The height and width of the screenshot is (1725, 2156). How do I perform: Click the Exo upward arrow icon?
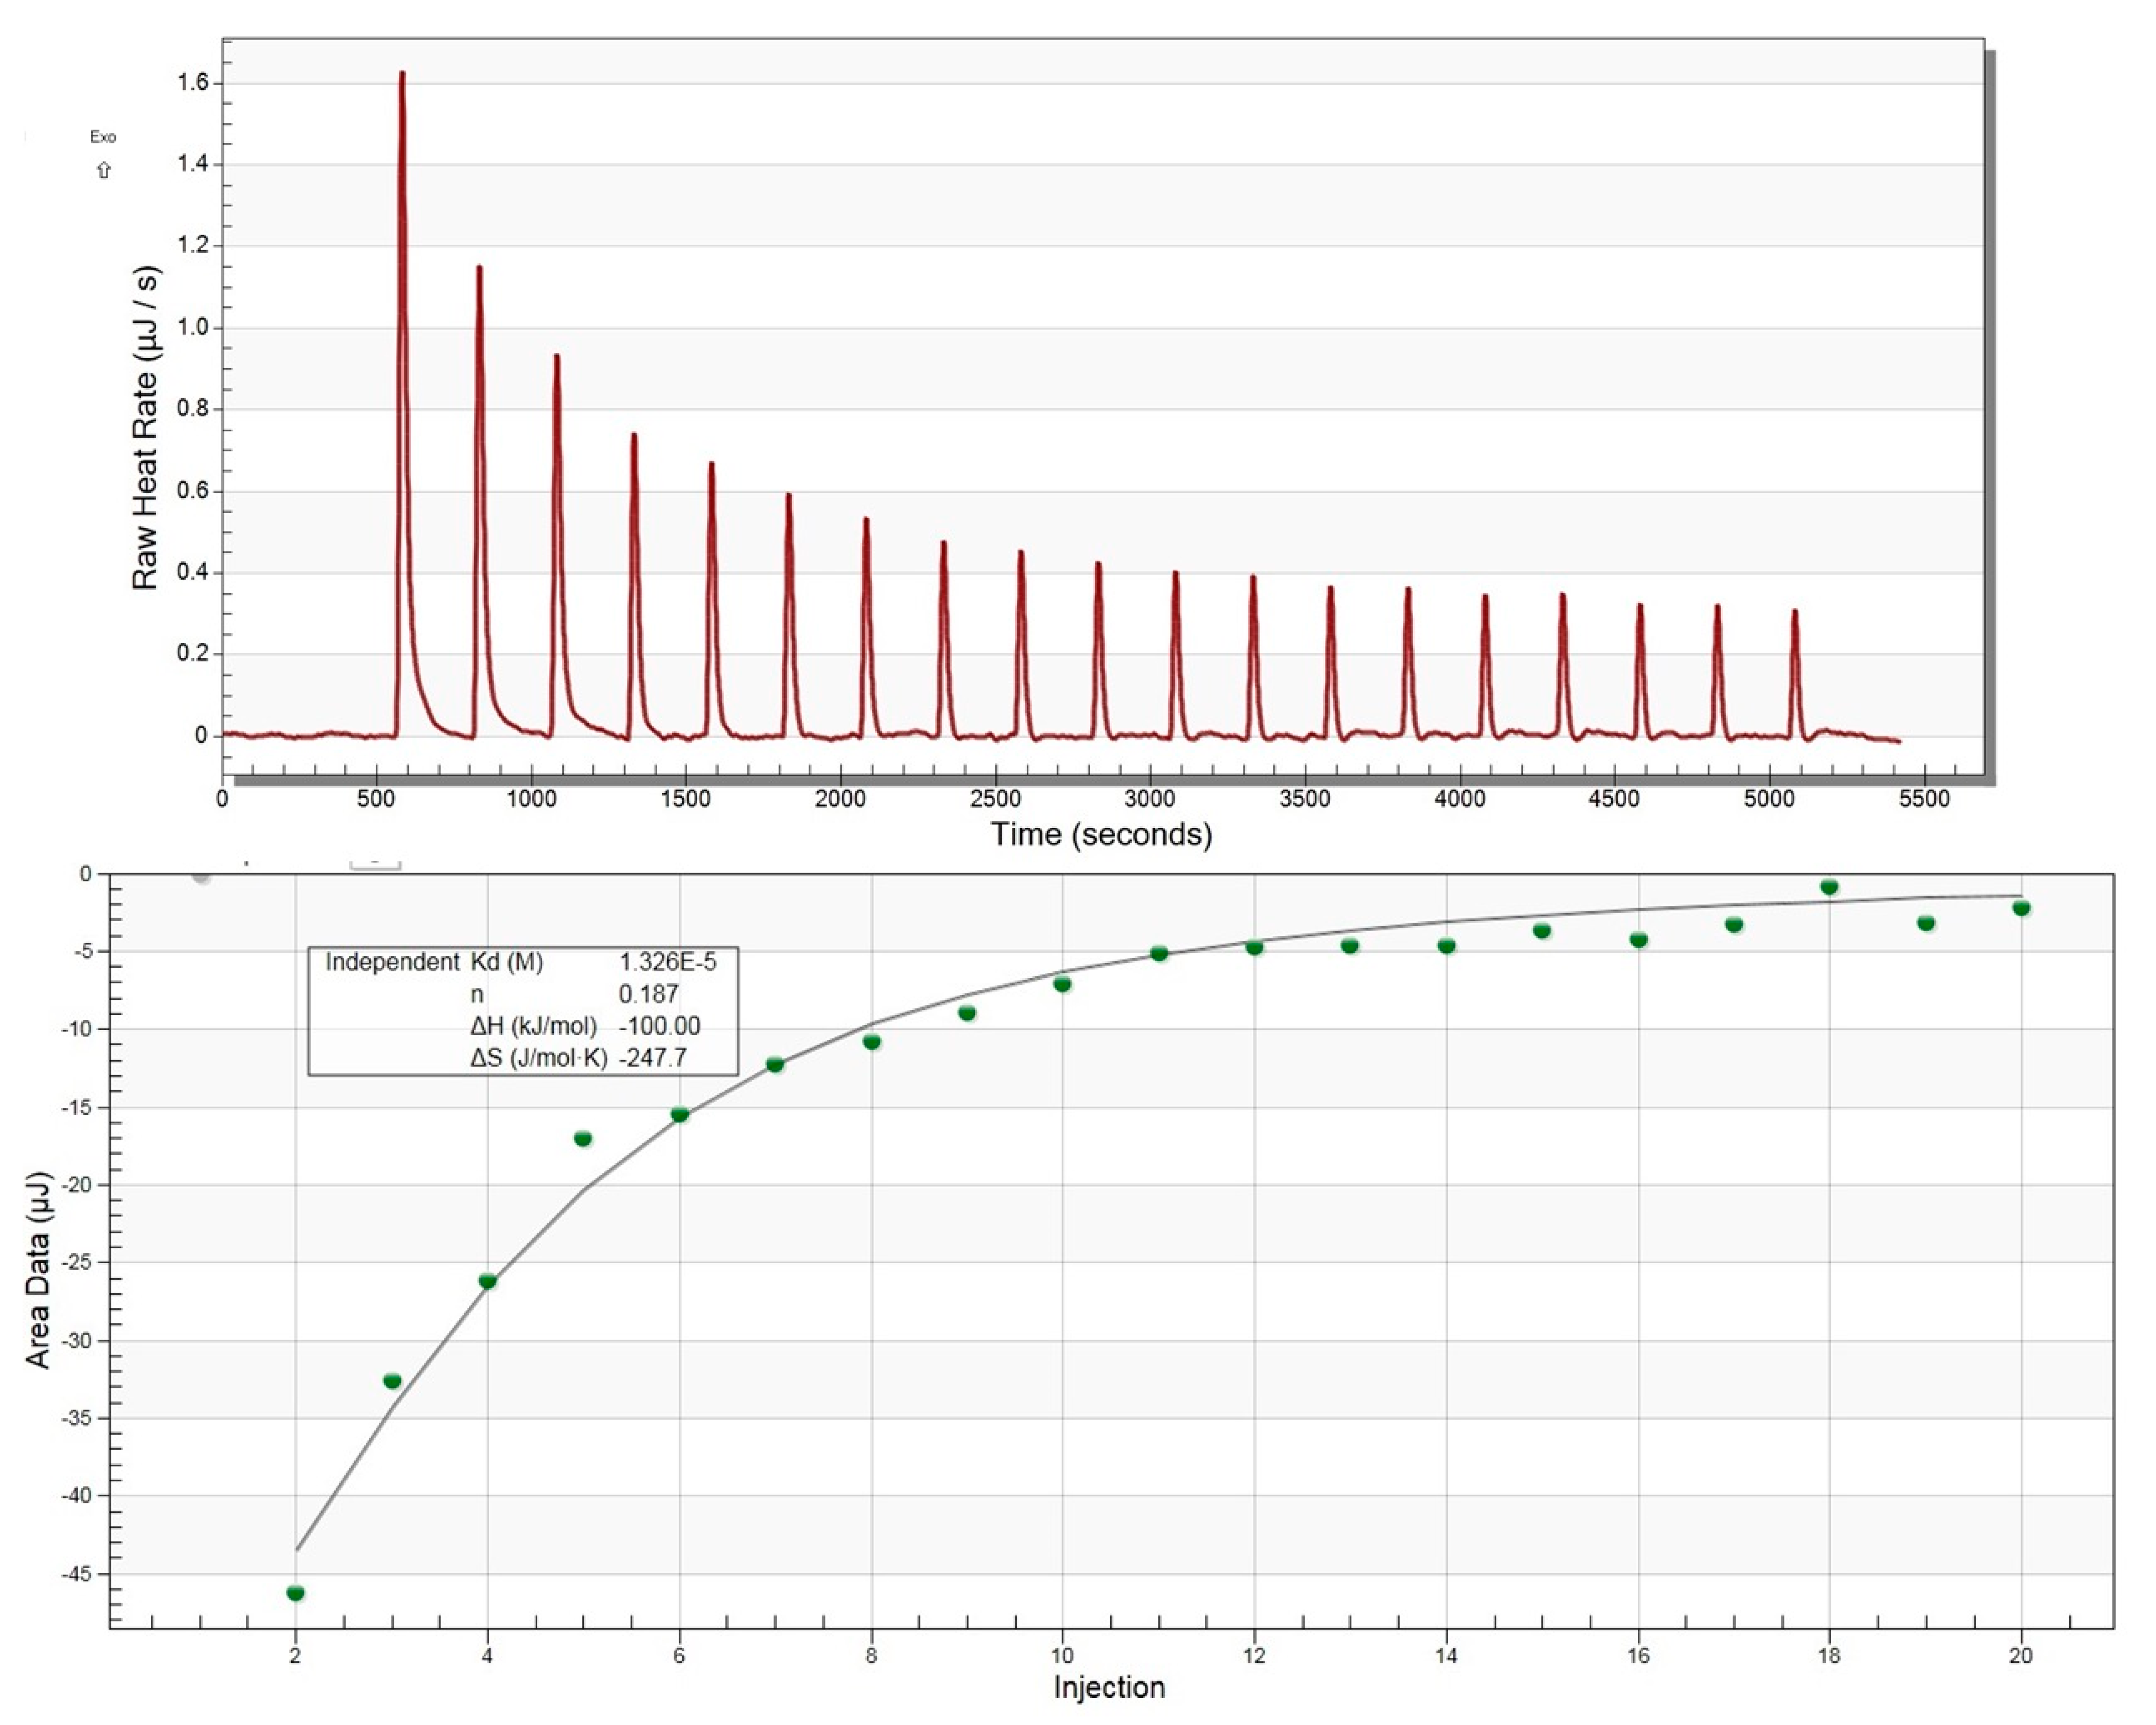pos(104,171)
